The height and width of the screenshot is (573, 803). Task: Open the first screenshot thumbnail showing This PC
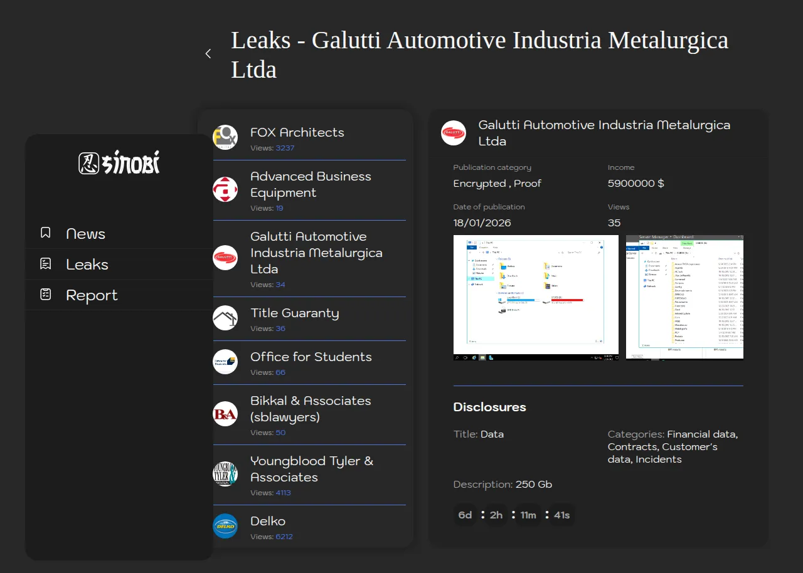point(536,297)
